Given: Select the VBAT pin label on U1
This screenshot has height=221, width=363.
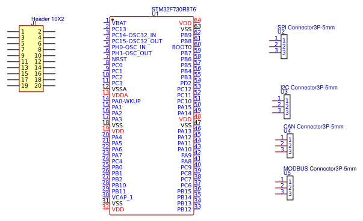Looking at the screenshot, I should coord(119,23).
